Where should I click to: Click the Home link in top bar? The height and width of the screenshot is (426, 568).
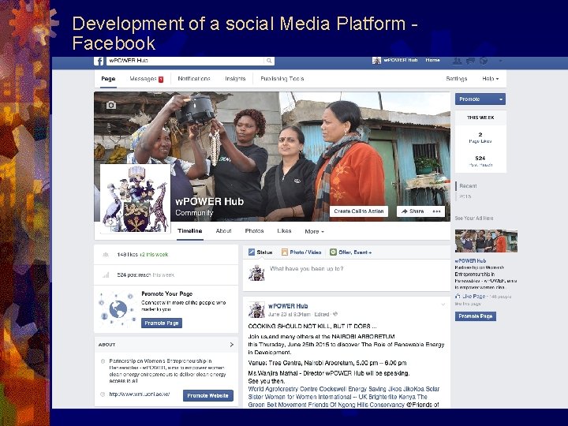coord(432,60)
